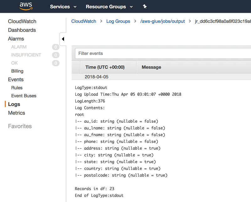Image resolution: width=251 pixels, height=202 pixels.
Task: Click the ALARM count badge
Action: 56,47
